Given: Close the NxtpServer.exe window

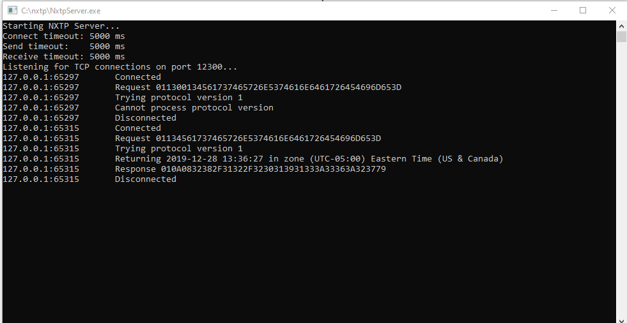Looking at the screenshot, I should tap(612, 10).
